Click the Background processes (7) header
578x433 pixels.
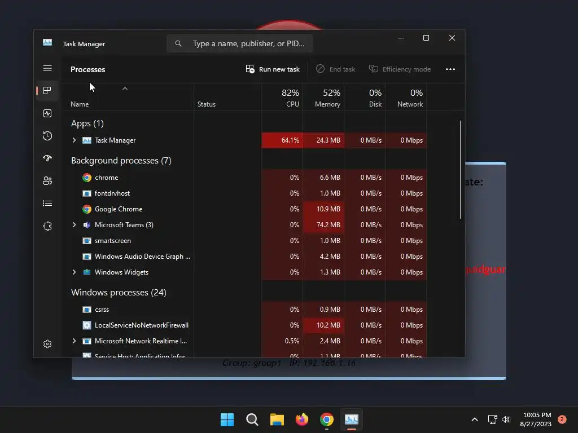121,161
